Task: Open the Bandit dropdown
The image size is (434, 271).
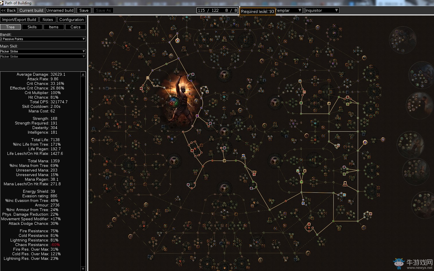Action: [43, 39]
